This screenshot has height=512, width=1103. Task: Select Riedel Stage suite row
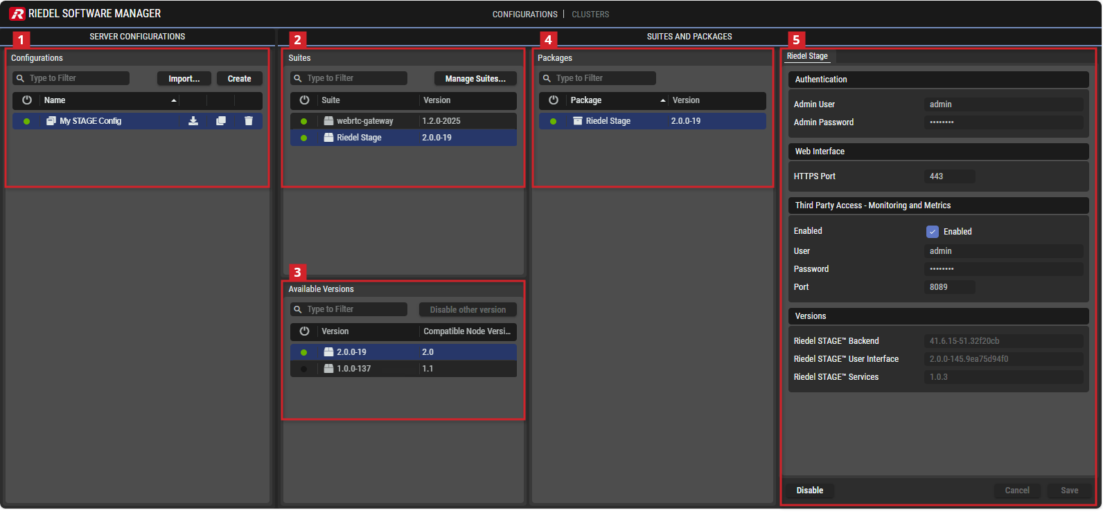pyautogui.click(x=403, y=138)
